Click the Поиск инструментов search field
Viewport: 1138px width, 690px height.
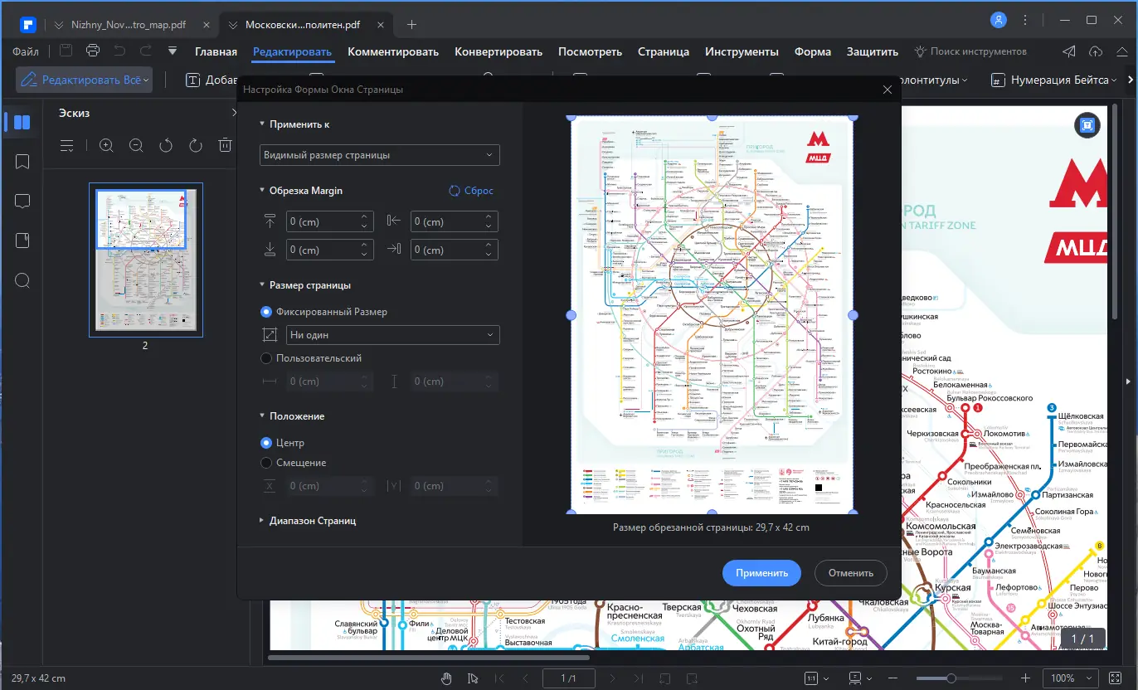pyautogui.click(x=970, y=51)
